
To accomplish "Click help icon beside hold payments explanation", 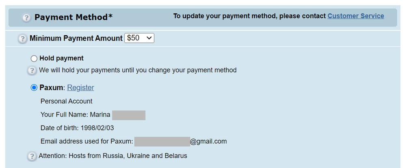I will coord(32,70).
